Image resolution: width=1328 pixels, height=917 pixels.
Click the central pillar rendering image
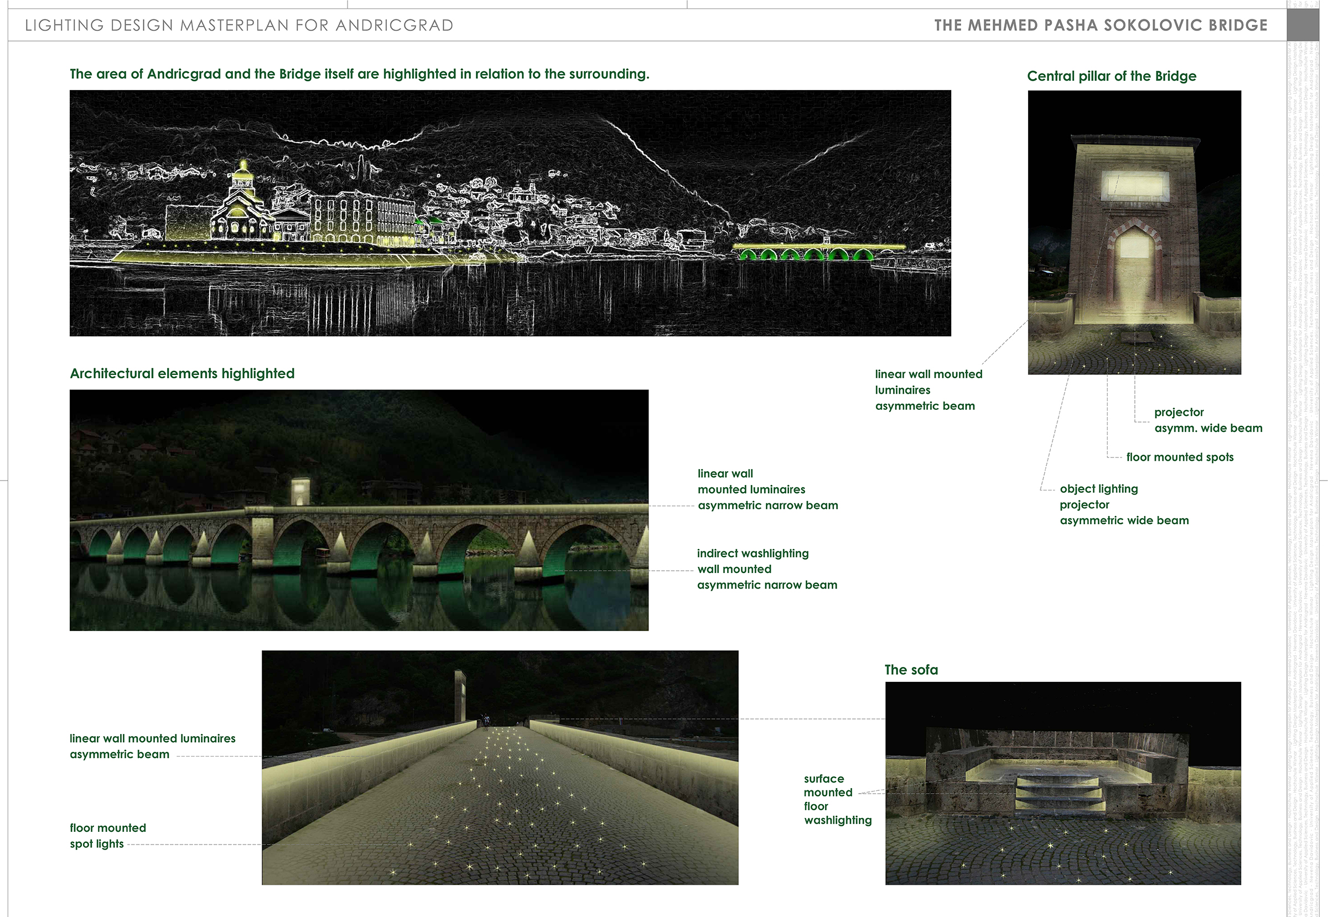point(1134,232)
